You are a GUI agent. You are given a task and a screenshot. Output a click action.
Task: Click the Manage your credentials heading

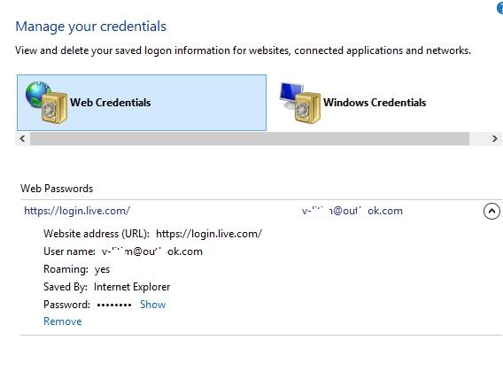pyautogui.click(x=91, y=27)
